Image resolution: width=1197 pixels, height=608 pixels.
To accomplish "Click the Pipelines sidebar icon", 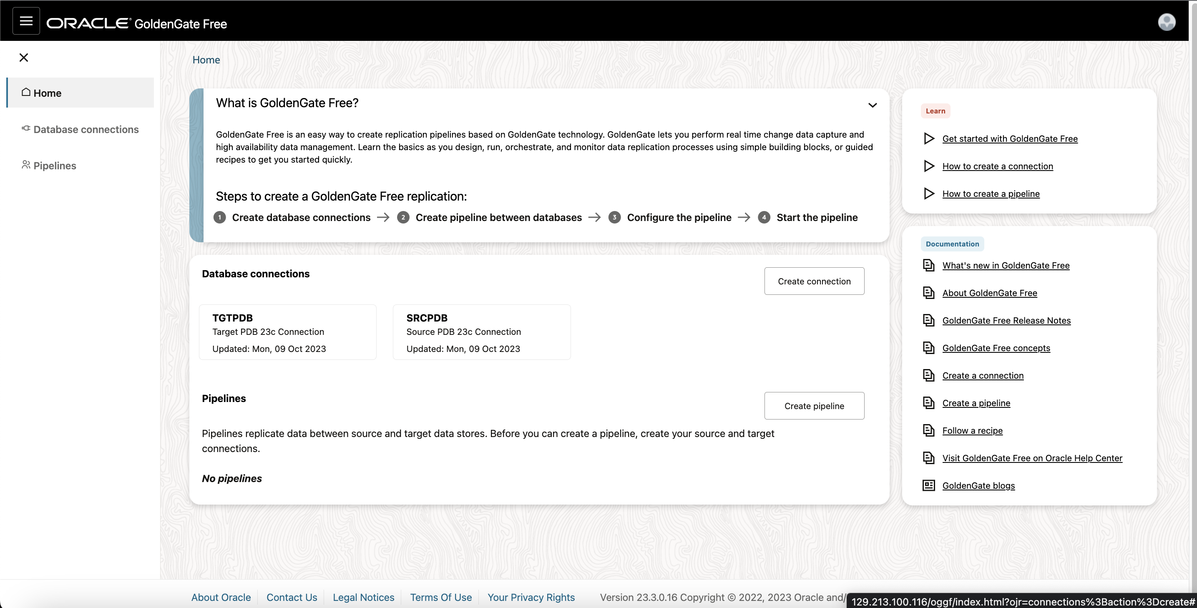I will [25, 165].
